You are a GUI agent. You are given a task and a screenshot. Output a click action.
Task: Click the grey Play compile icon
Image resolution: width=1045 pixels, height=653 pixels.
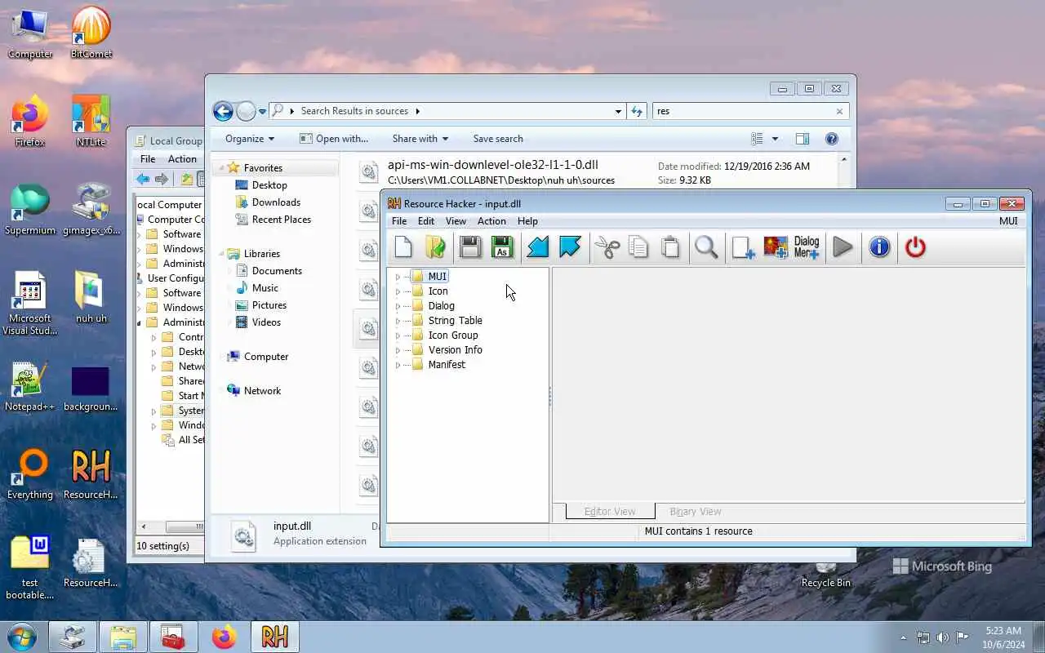click(x=843, y=247)
